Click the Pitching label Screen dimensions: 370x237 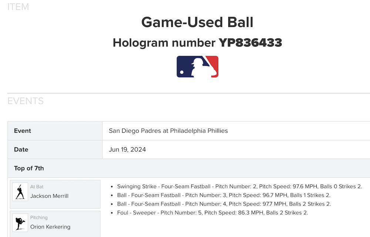[39, 218]
